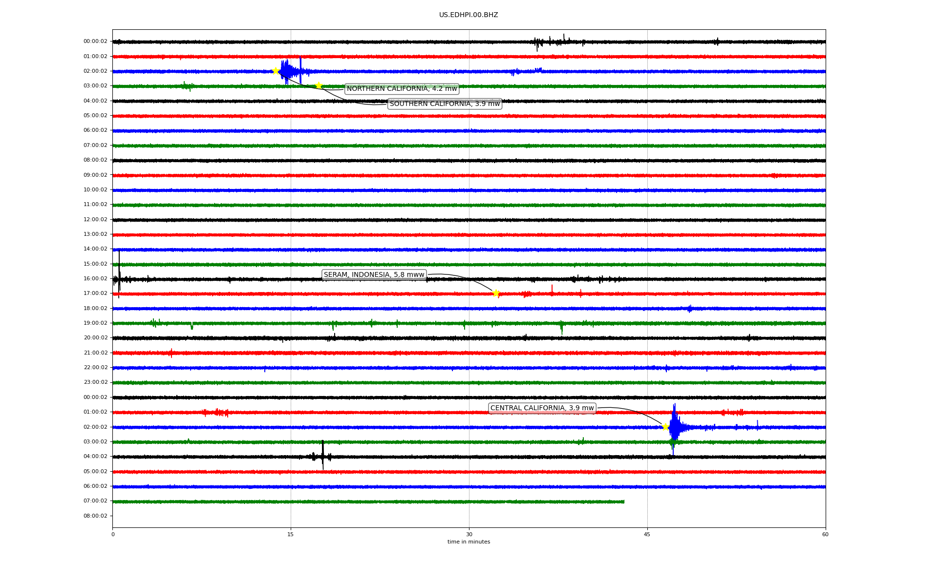Click the CENTRAL CALIFORNIA, 3.9 mw label
This screenshot has height=586, width=938.
[542, 408]
